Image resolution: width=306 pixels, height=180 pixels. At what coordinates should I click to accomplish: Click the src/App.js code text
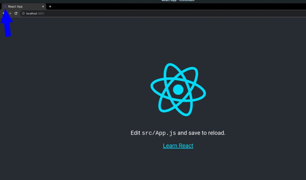pos(159,133)
